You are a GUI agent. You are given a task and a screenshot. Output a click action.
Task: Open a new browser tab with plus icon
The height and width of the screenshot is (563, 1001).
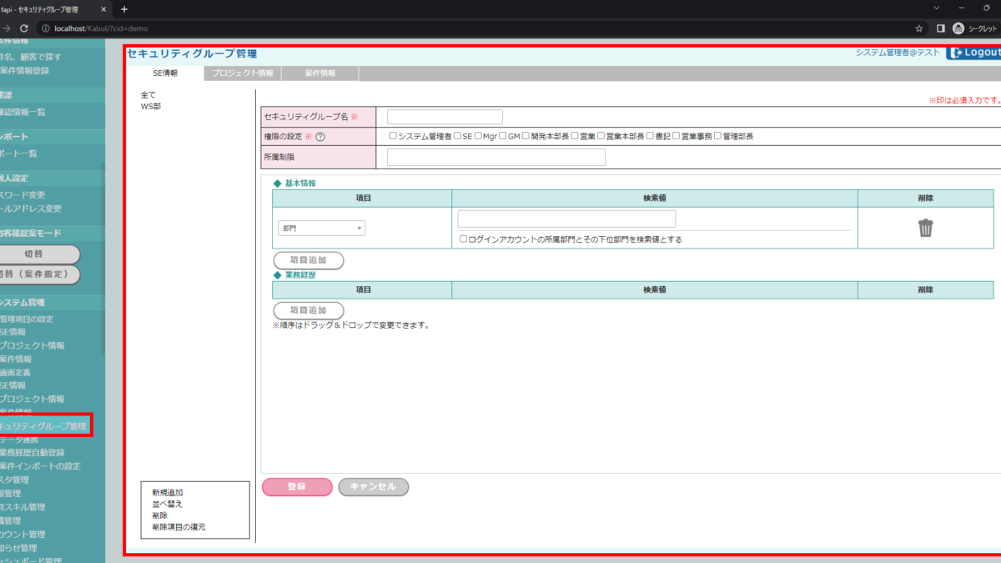124,9
